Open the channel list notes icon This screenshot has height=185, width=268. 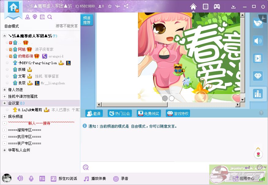click(x=42, y=17)
